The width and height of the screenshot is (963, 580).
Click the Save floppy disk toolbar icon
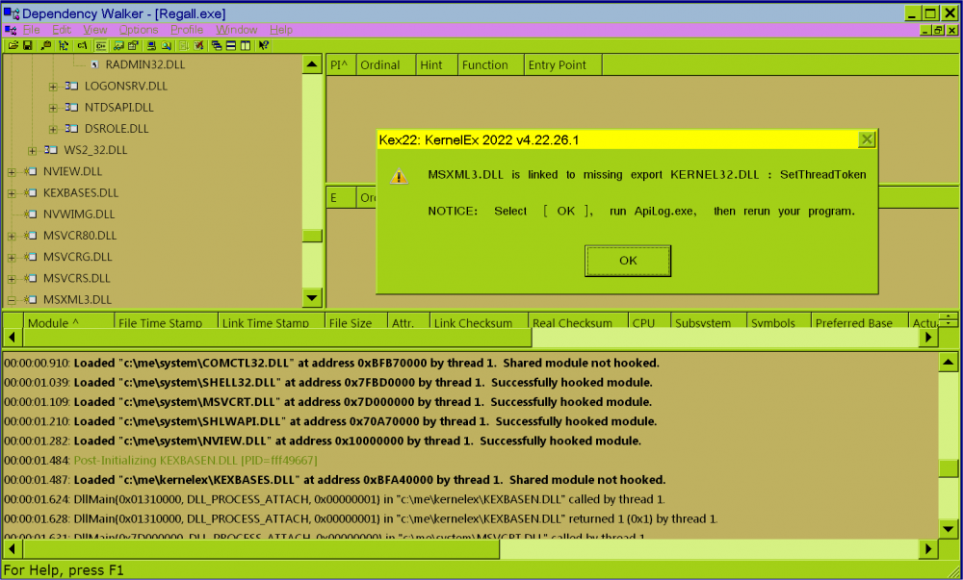27,45
